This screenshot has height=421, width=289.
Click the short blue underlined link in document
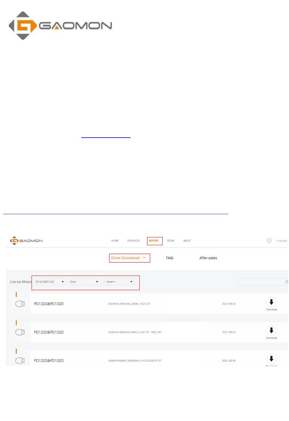[x=106, y=137]
